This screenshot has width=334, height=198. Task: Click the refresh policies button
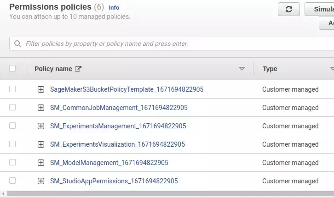(x=289, y=9)
